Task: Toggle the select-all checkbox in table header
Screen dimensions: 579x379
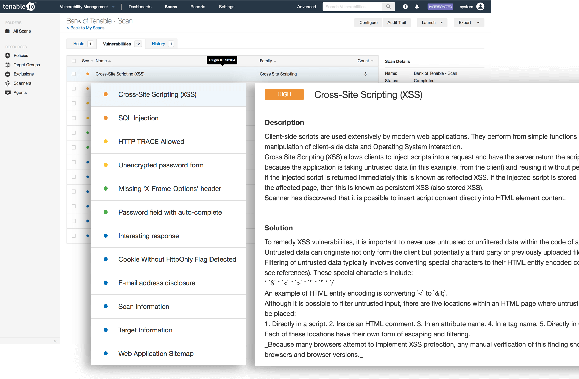Action: click(x=74, y=61)
